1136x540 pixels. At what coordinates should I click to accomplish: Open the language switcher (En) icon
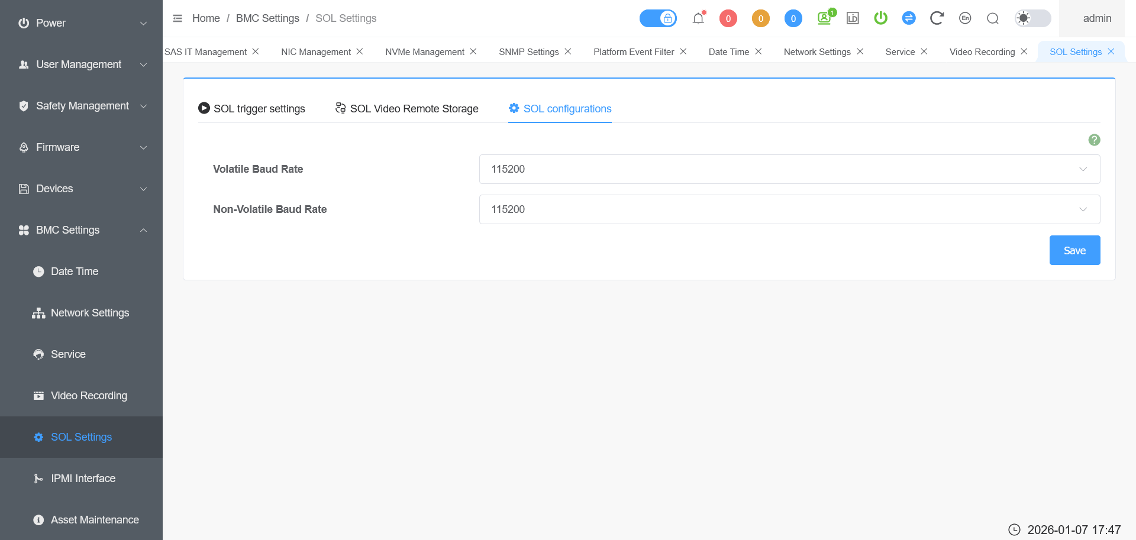pyautogui.click(x=965, y=18)
